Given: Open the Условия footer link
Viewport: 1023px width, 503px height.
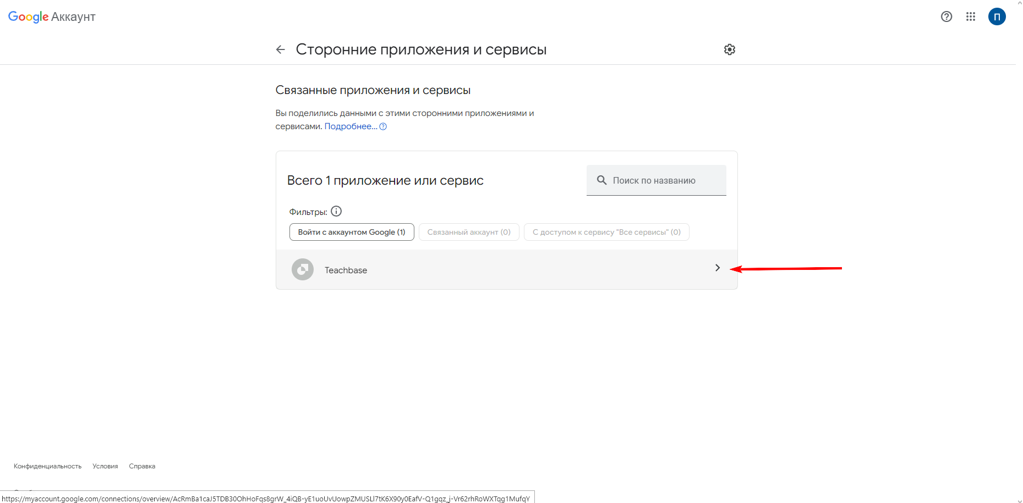Looking at the screenshot, I should click(105, 466).
